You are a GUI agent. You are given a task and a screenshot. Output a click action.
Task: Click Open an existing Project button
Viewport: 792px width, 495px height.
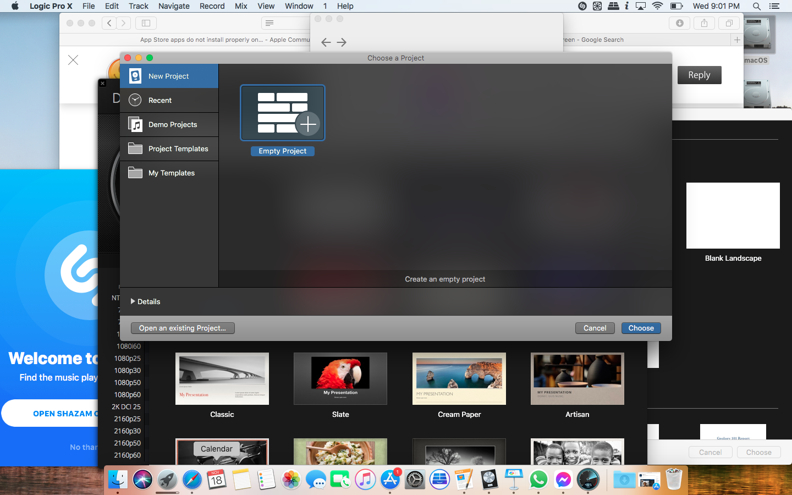(x=183, y=328)
